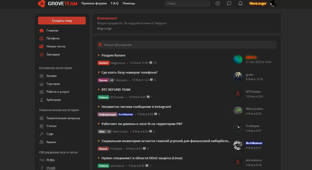The width and height of the screenshot is (312, 170).
Task: Click the Главная home icon
Action: point(42,31)
